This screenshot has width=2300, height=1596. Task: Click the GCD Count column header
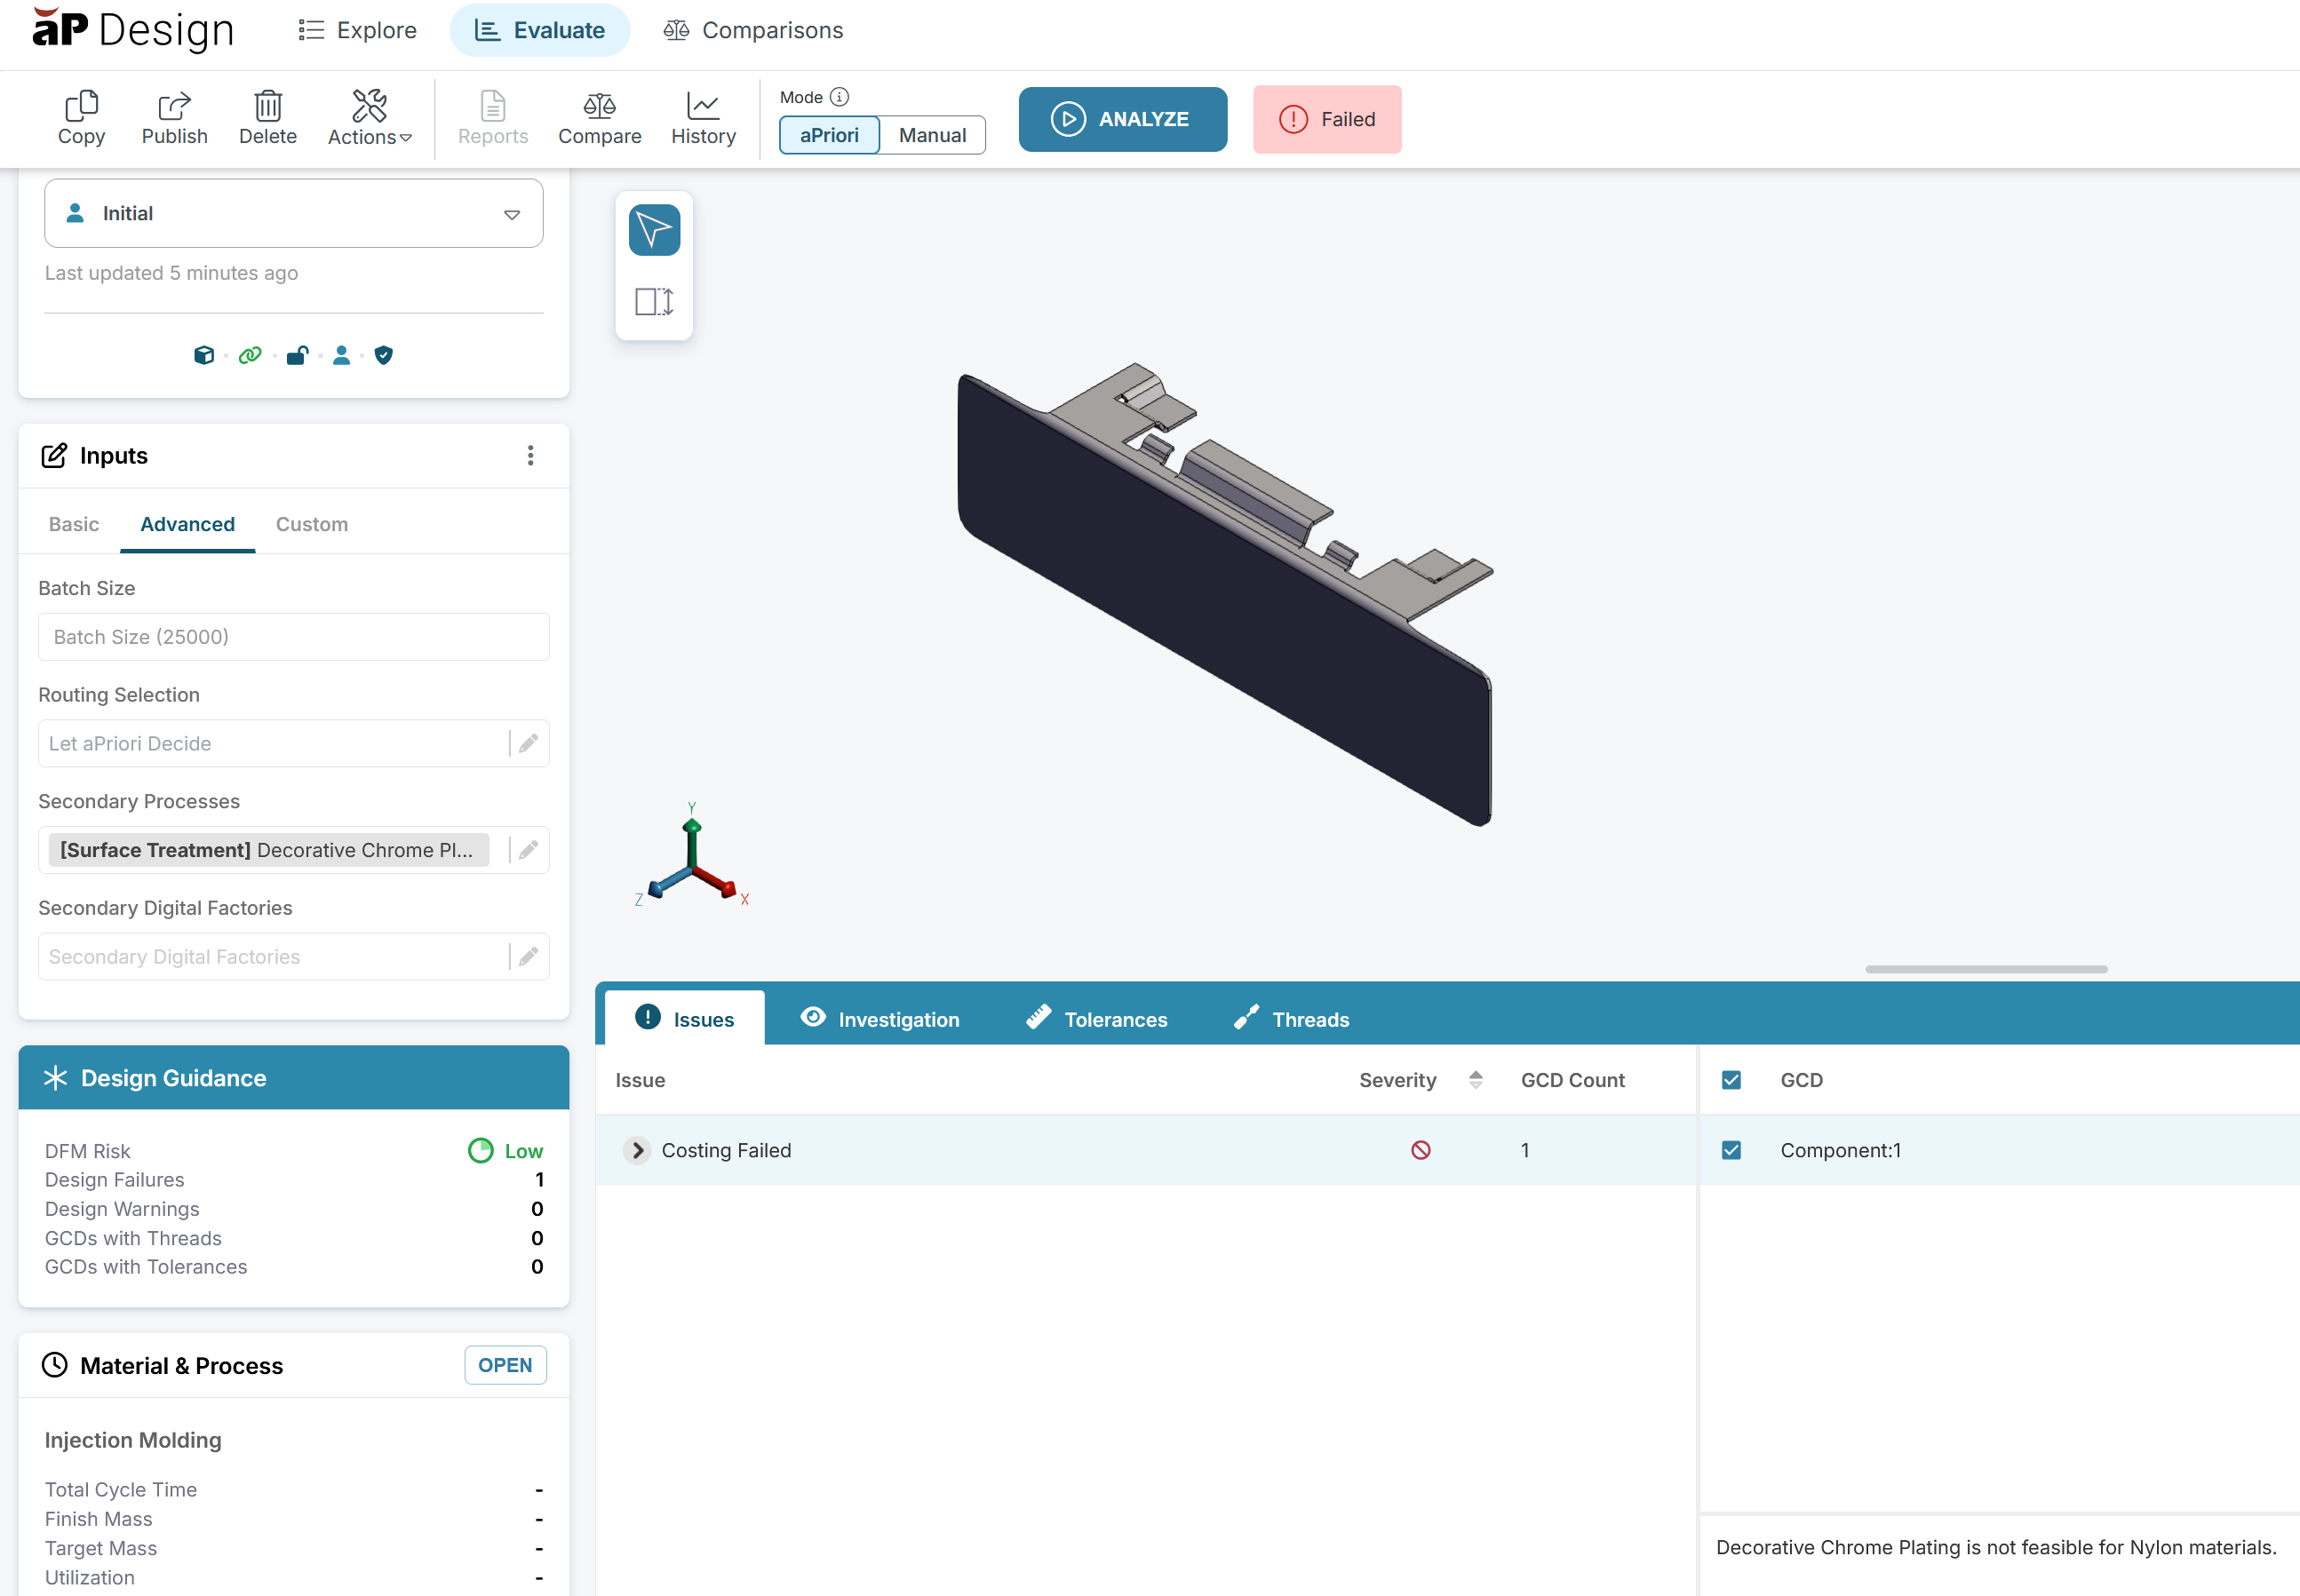click(x=1572, y=1080)
